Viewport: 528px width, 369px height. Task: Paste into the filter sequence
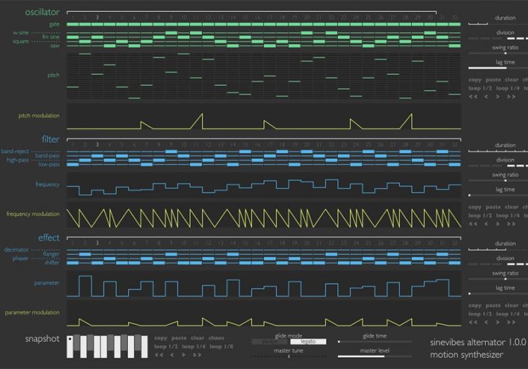(493, 207)
